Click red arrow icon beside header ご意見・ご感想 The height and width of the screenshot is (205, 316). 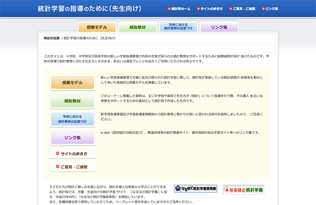point(231,9)
